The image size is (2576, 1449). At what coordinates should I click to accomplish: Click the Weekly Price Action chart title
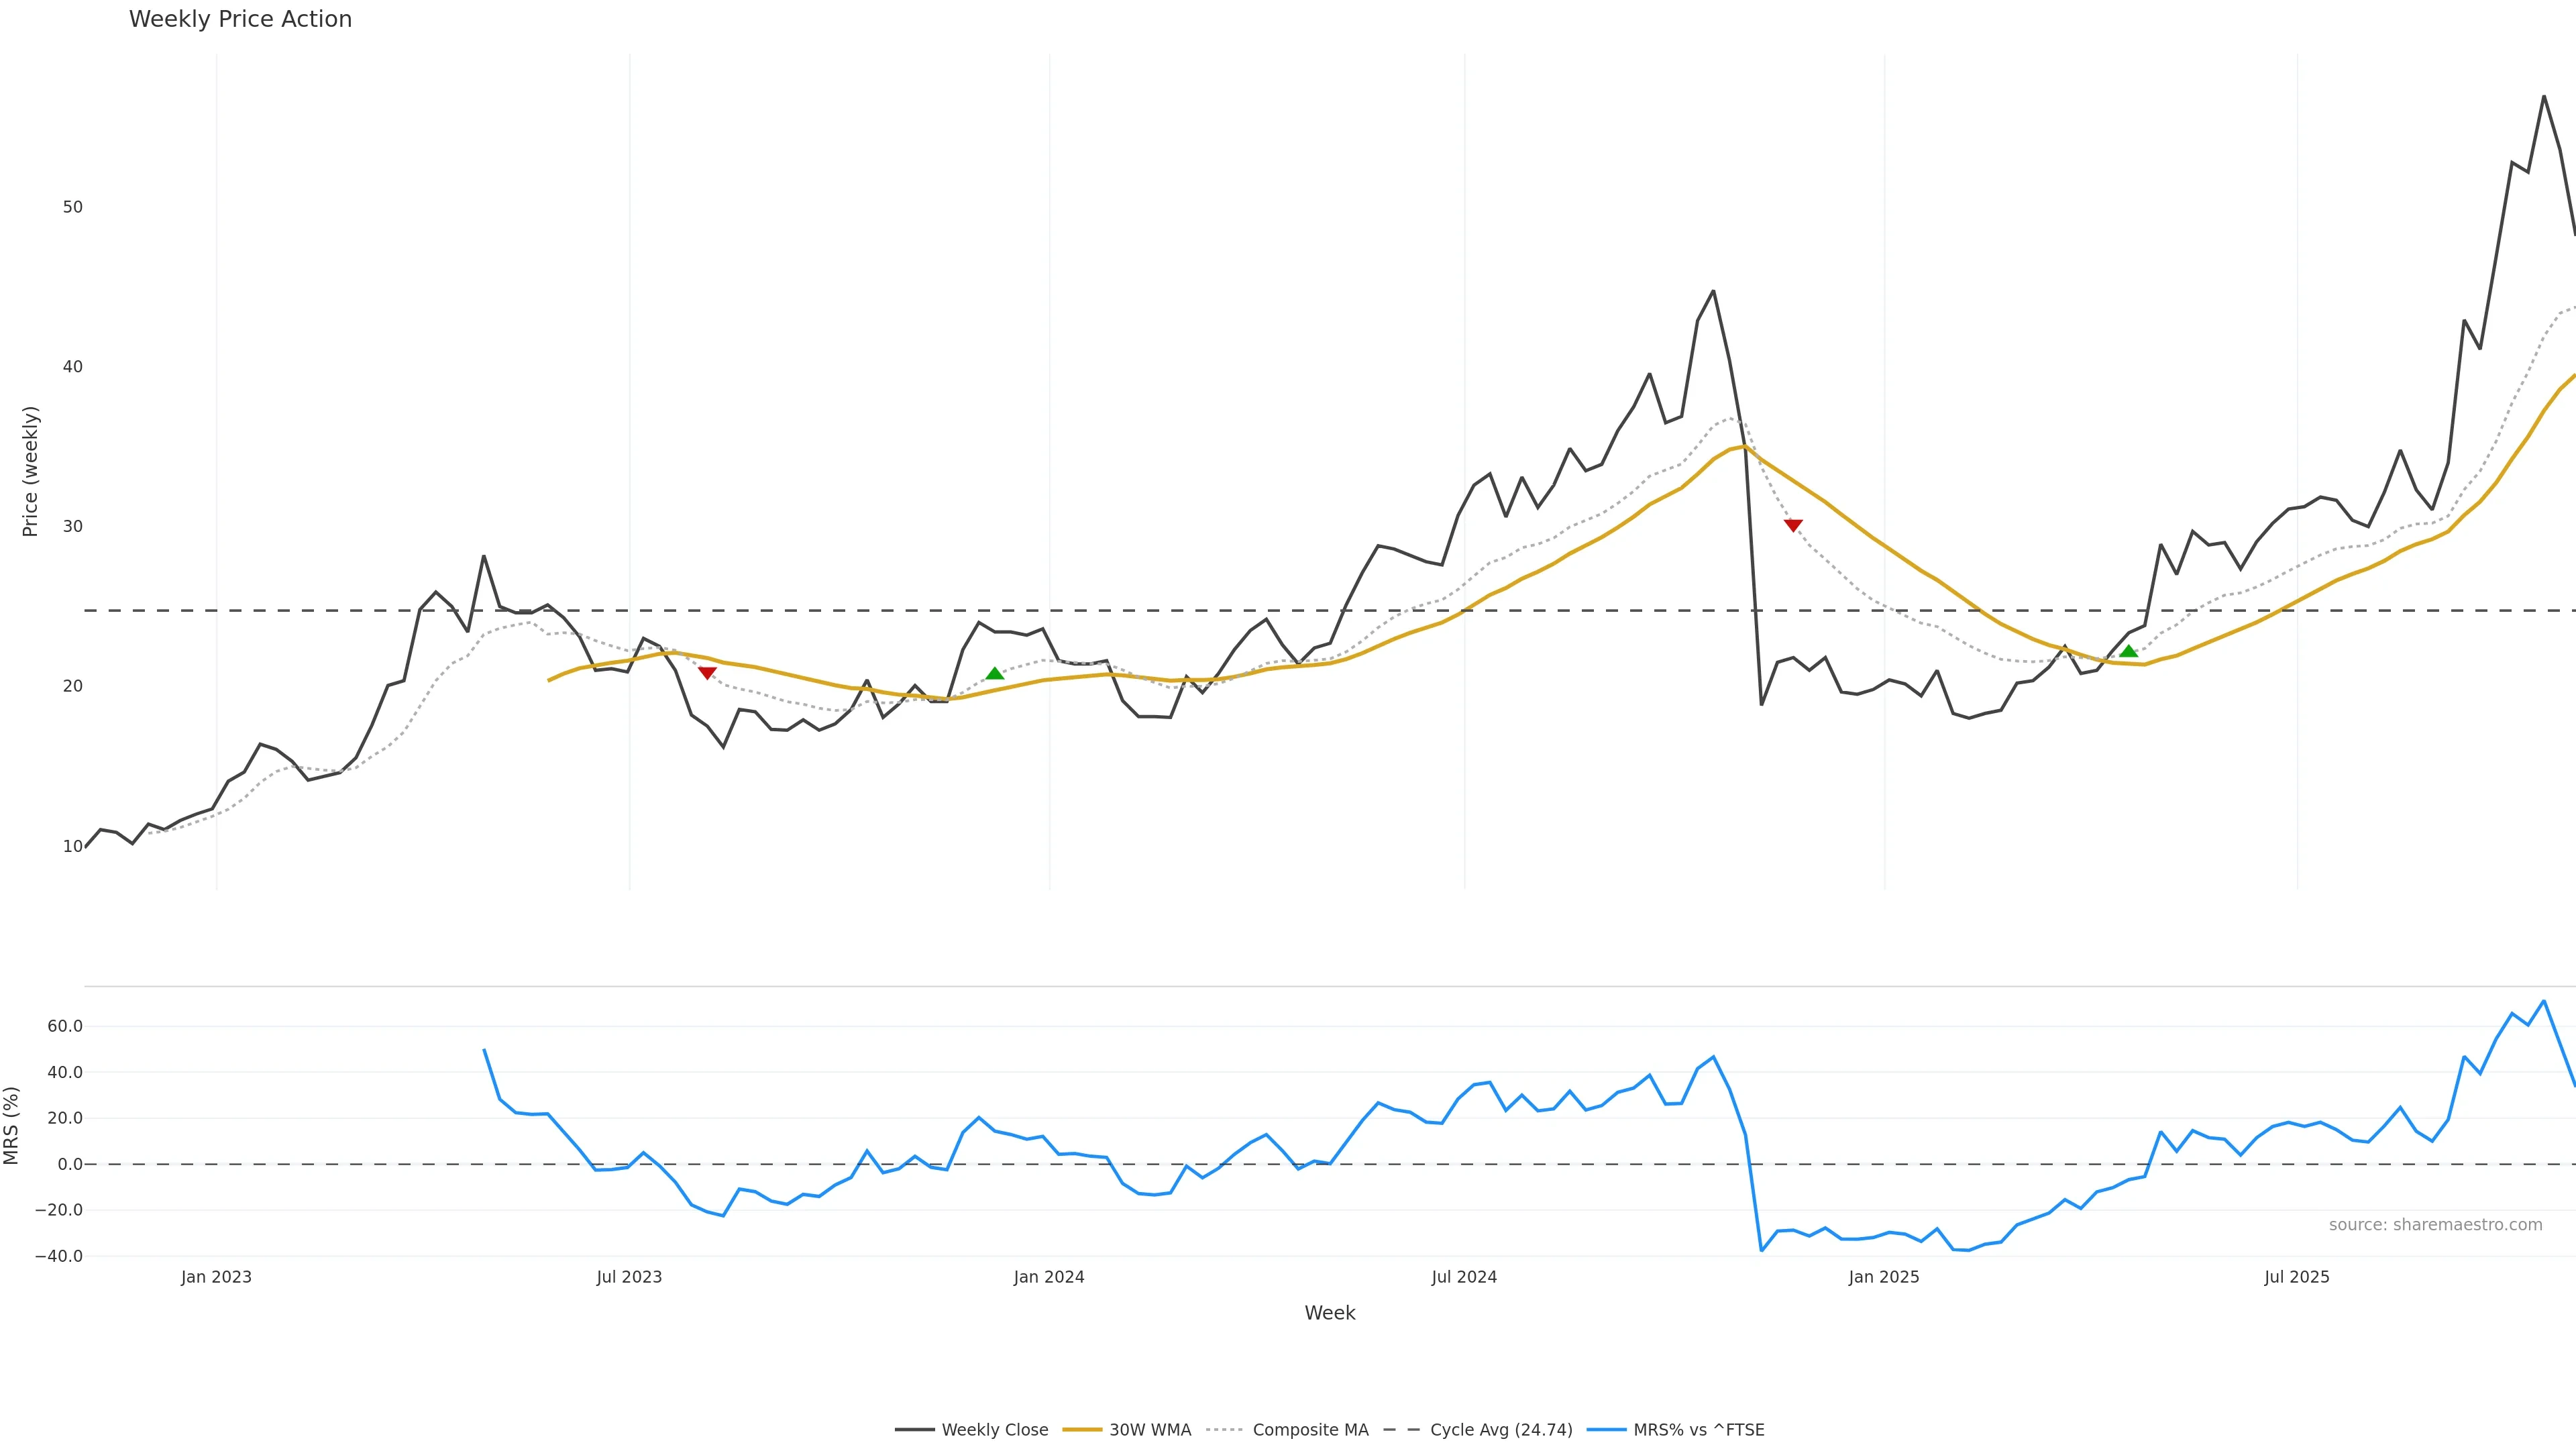pos(240,19)
